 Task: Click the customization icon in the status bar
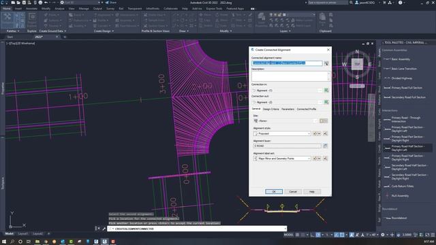pos(433,235)
